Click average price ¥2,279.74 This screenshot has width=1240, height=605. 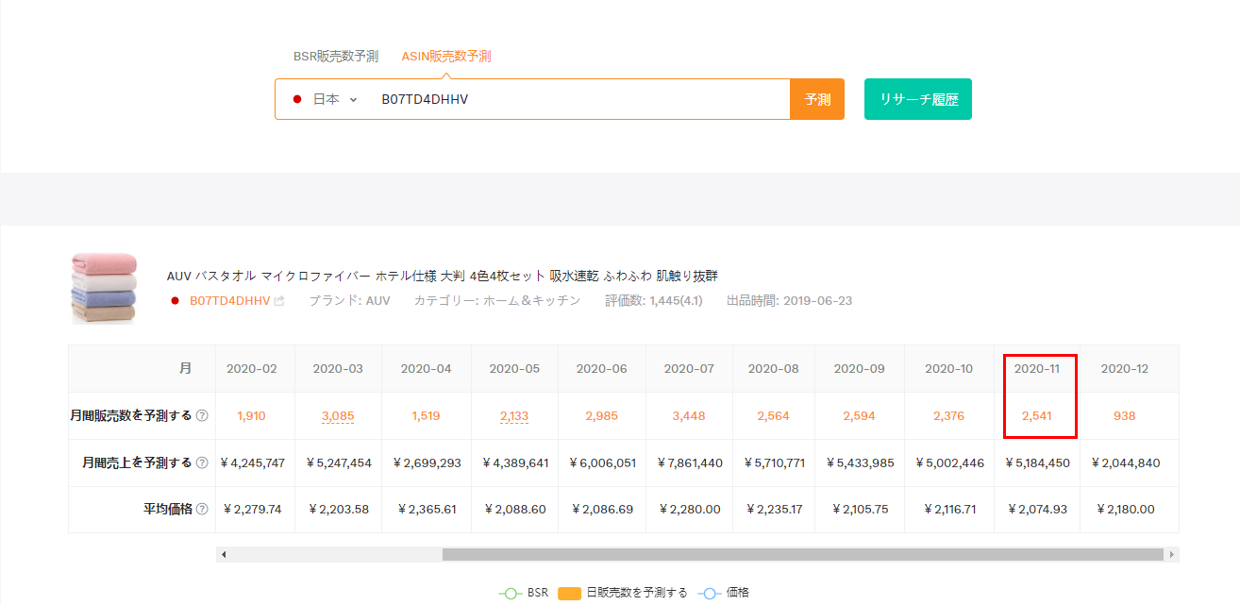coord(252,510)
